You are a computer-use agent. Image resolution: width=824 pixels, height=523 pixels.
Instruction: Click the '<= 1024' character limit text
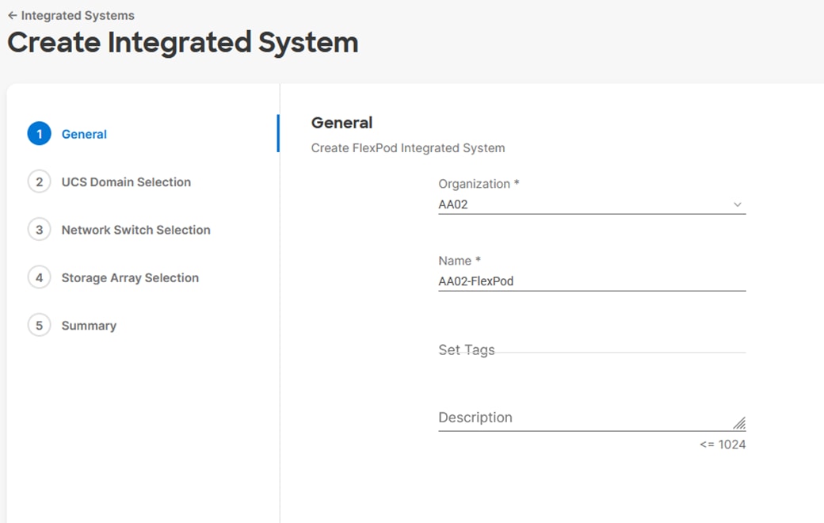coord(723,445)
